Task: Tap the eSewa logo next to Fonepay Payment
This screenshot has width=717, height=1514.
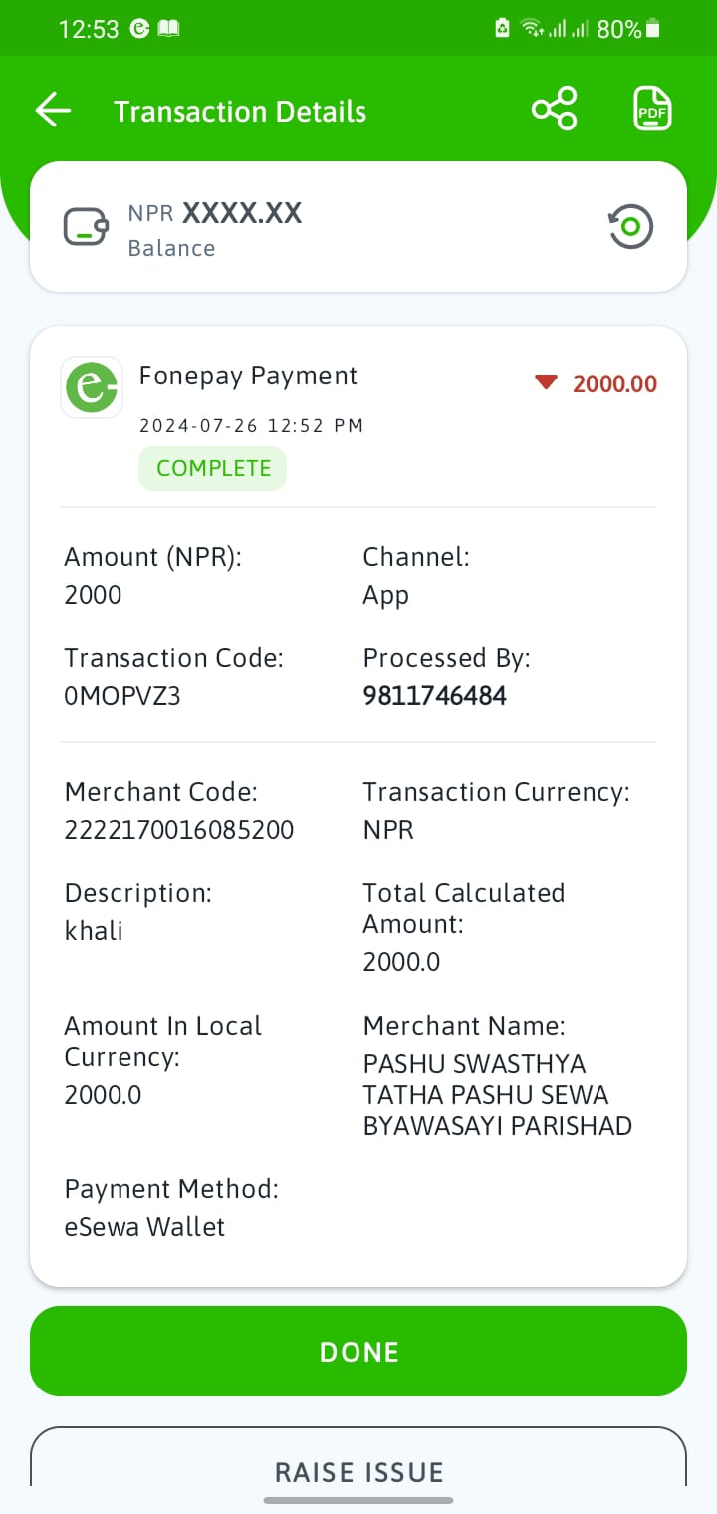Action: click(x=92, y=387)
